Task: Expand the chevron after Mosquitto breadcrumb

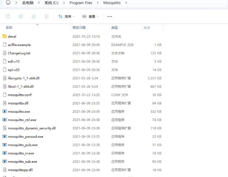Action: pyautogui.click(x=126, y=3)
